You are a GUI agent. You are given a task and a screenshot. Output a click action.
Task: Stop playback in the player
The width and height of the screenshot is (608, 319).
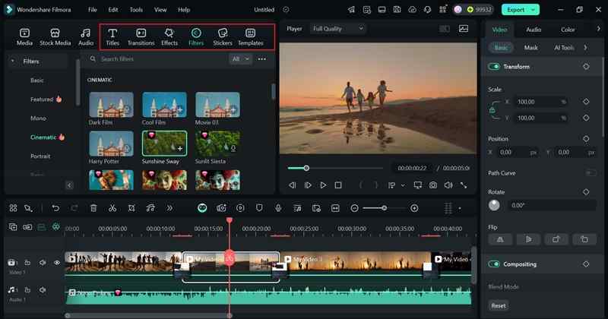338,185
